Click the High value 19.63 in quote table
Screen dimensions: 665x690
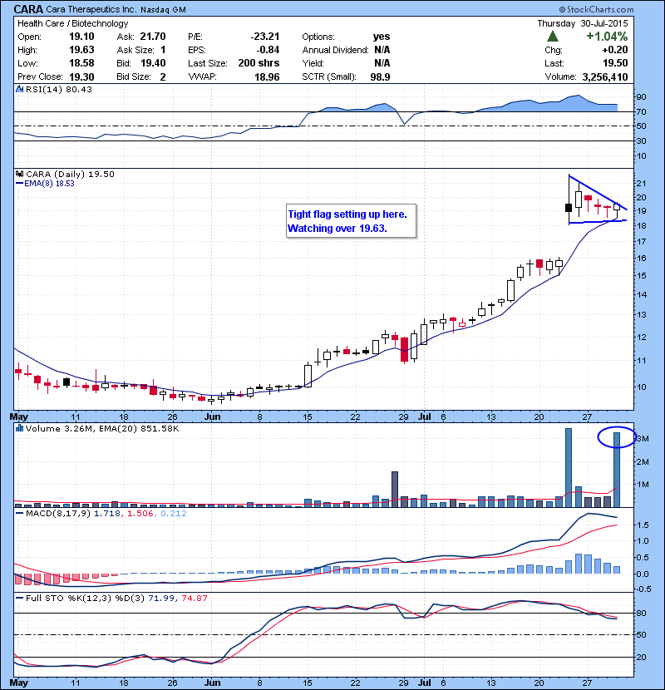(81, 50)
